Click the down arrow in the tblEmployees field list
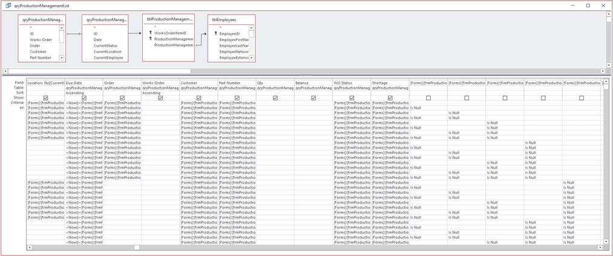This screenshot has width=613, height=256. click(251, 58)
